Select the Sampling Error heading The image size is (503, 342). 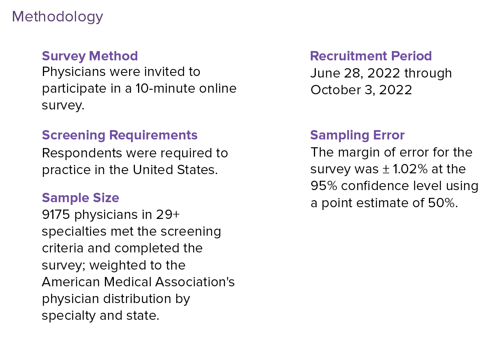357,135
